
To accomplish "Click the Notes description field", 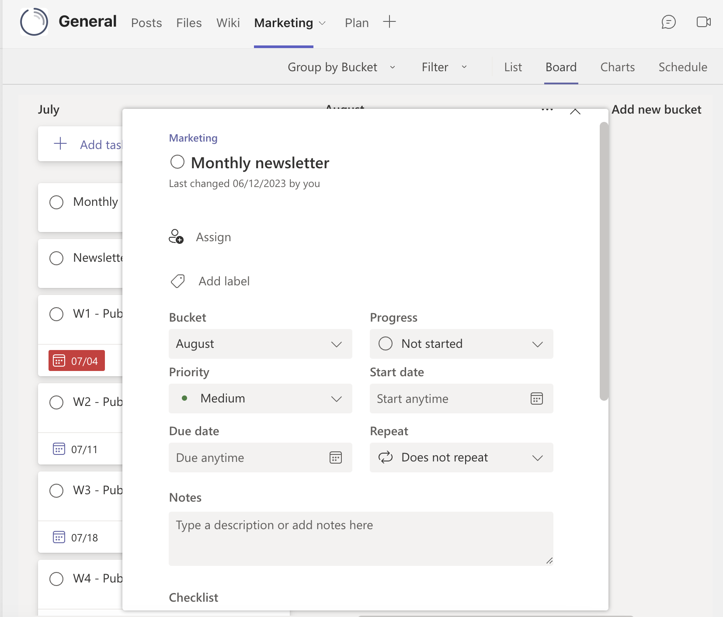I will (x=361, y=538).
